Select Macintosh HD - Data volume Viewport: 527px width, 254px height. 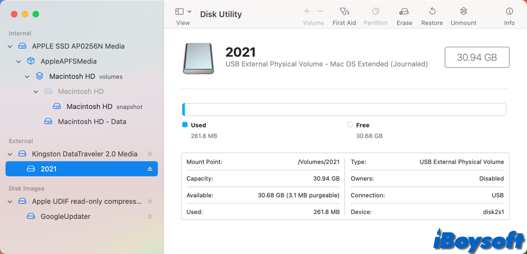92,122
